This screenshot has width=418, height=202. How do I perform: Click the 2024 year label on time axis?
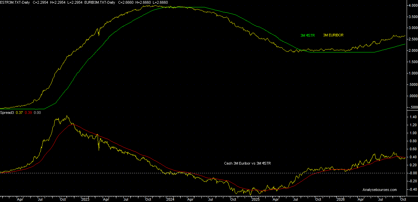click(x=170, y=199)
